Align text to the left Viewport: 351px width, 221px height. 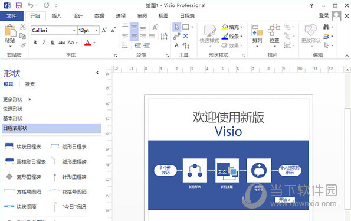coord(125,36)
